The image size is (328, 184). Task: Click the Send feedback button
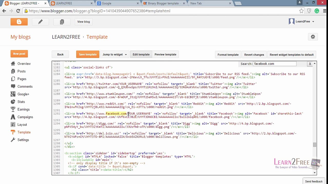[314, 181]
